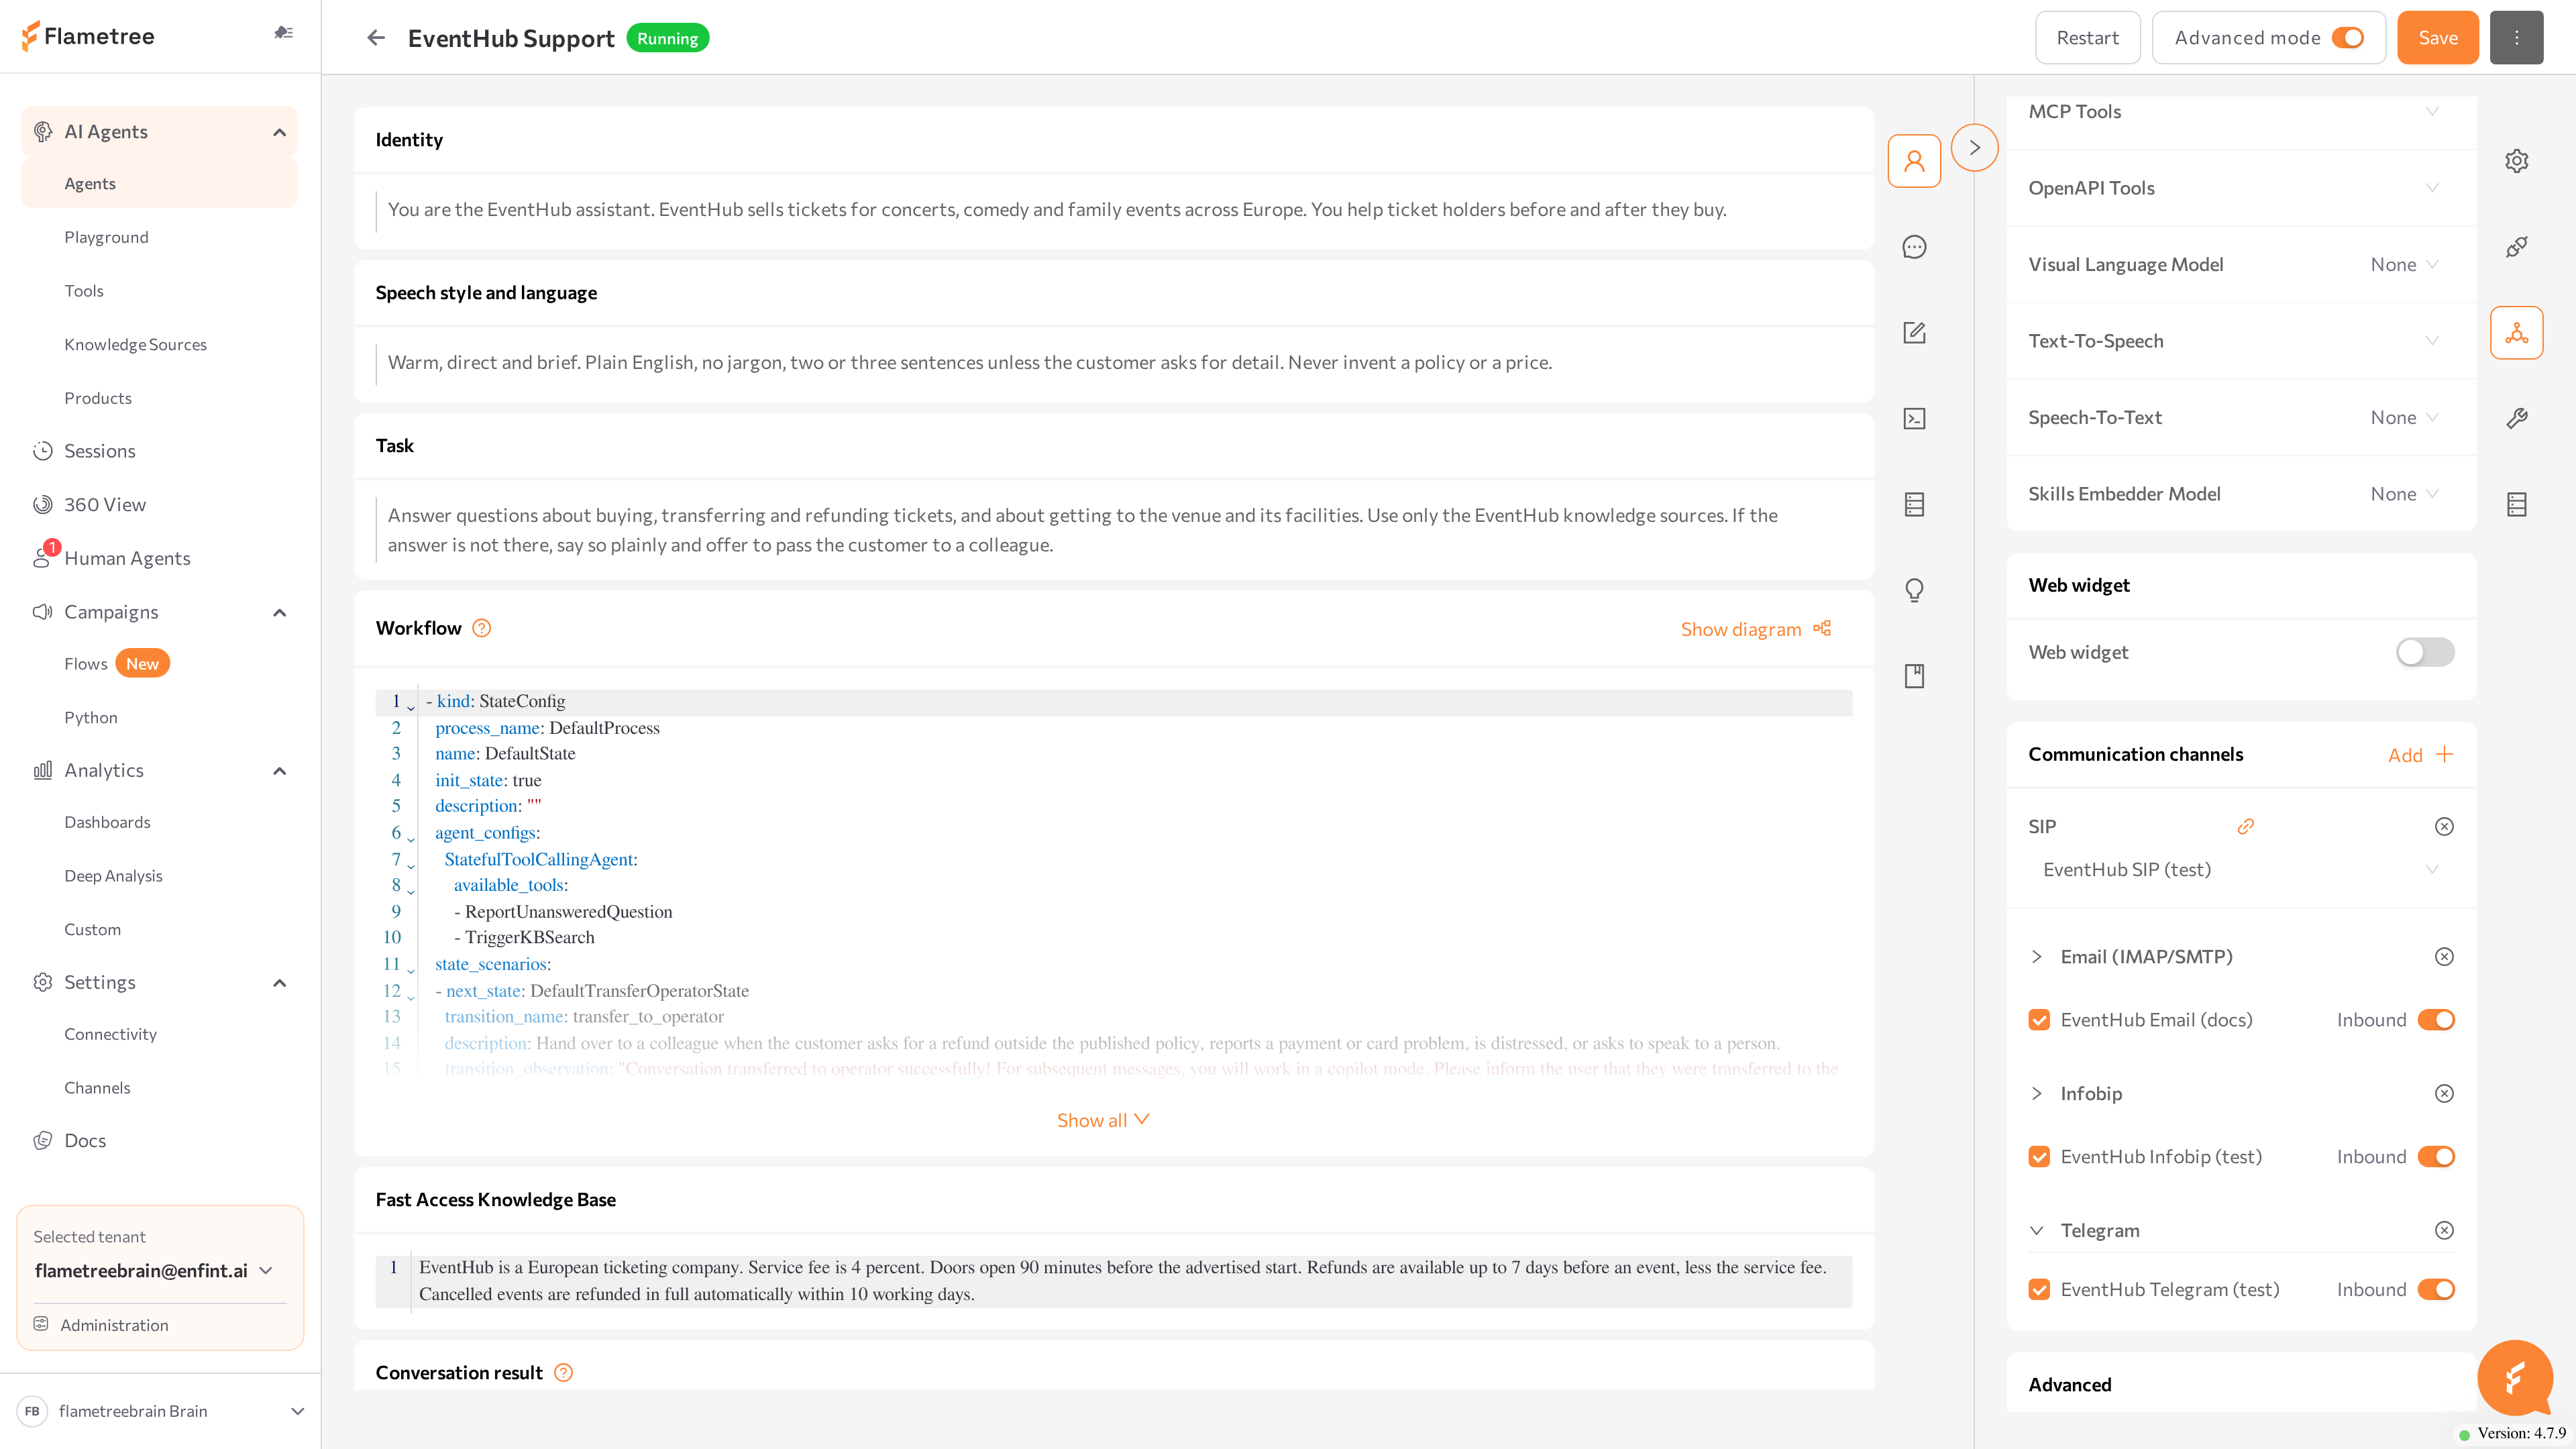Open the storage list tab in right rail
The width and height of the screenshot is (2576, 1449).
point(2516,505)
